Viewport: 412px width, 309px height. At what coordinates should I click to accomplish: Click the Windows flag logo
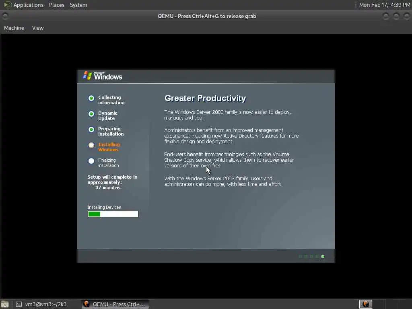point(87,76)
